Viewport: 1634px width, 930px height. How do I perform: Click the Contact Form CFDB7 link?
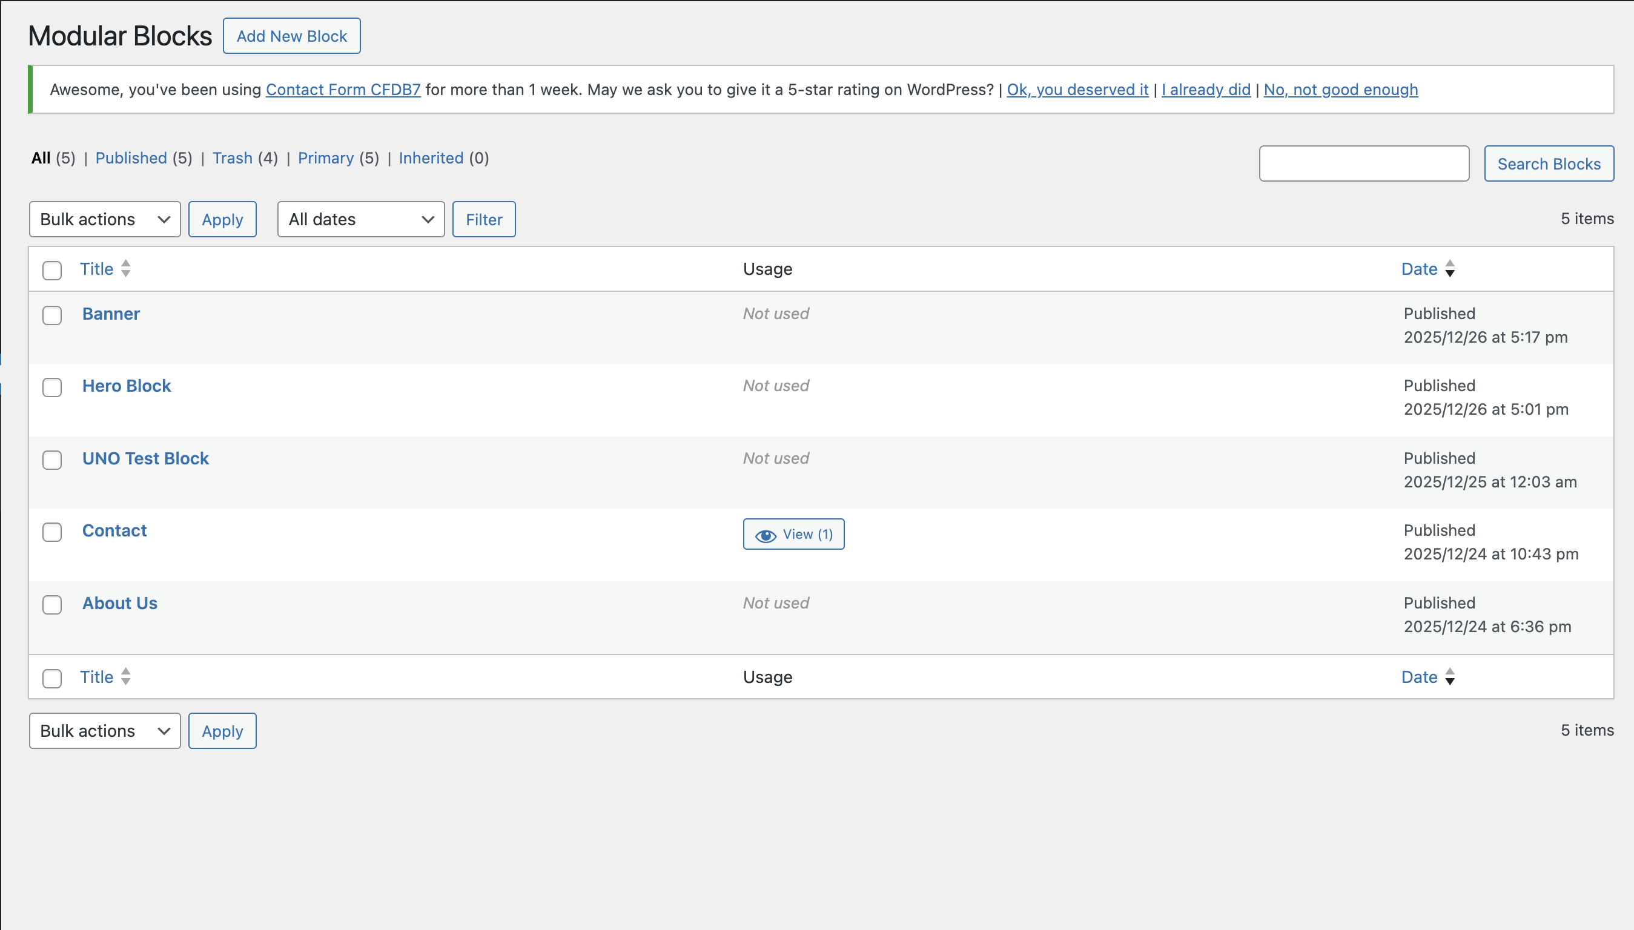(x=343, y=90)
